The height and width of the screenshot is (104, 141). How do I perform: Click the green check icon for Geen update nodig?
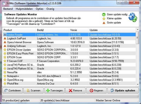104,15
